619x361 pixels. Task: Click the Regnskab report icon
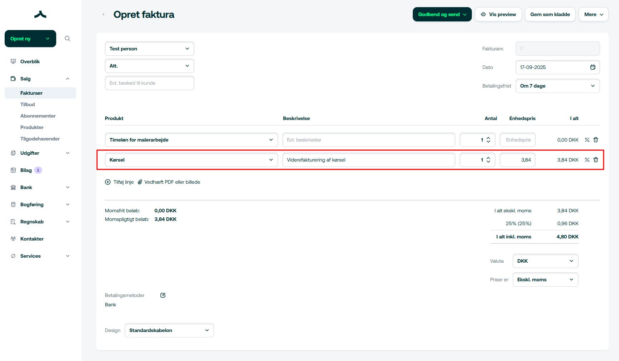pyautogui.click(x=13, y=222)
